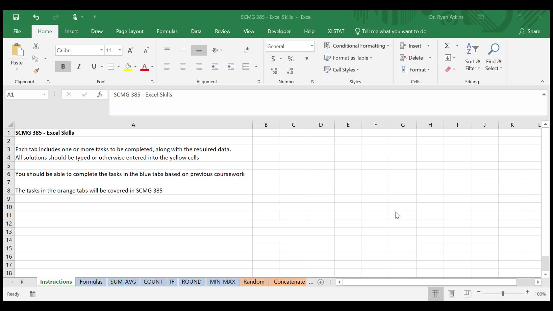The image size is (553, 311).
Task: Open the Font name dropdown
Action: pos(101,50)
